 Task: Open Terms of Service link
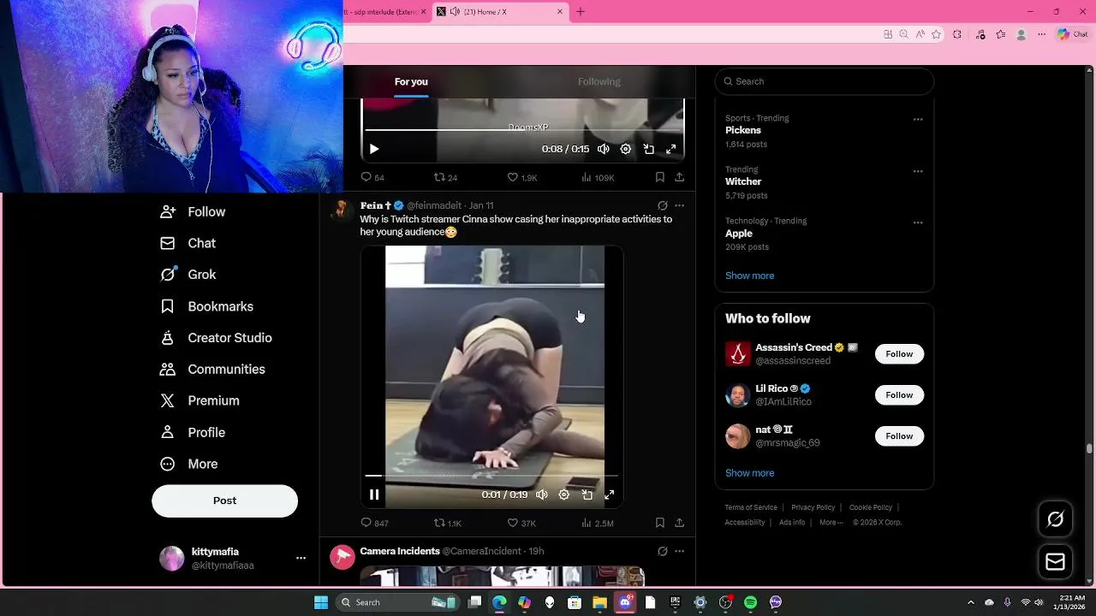pos(751,507)
